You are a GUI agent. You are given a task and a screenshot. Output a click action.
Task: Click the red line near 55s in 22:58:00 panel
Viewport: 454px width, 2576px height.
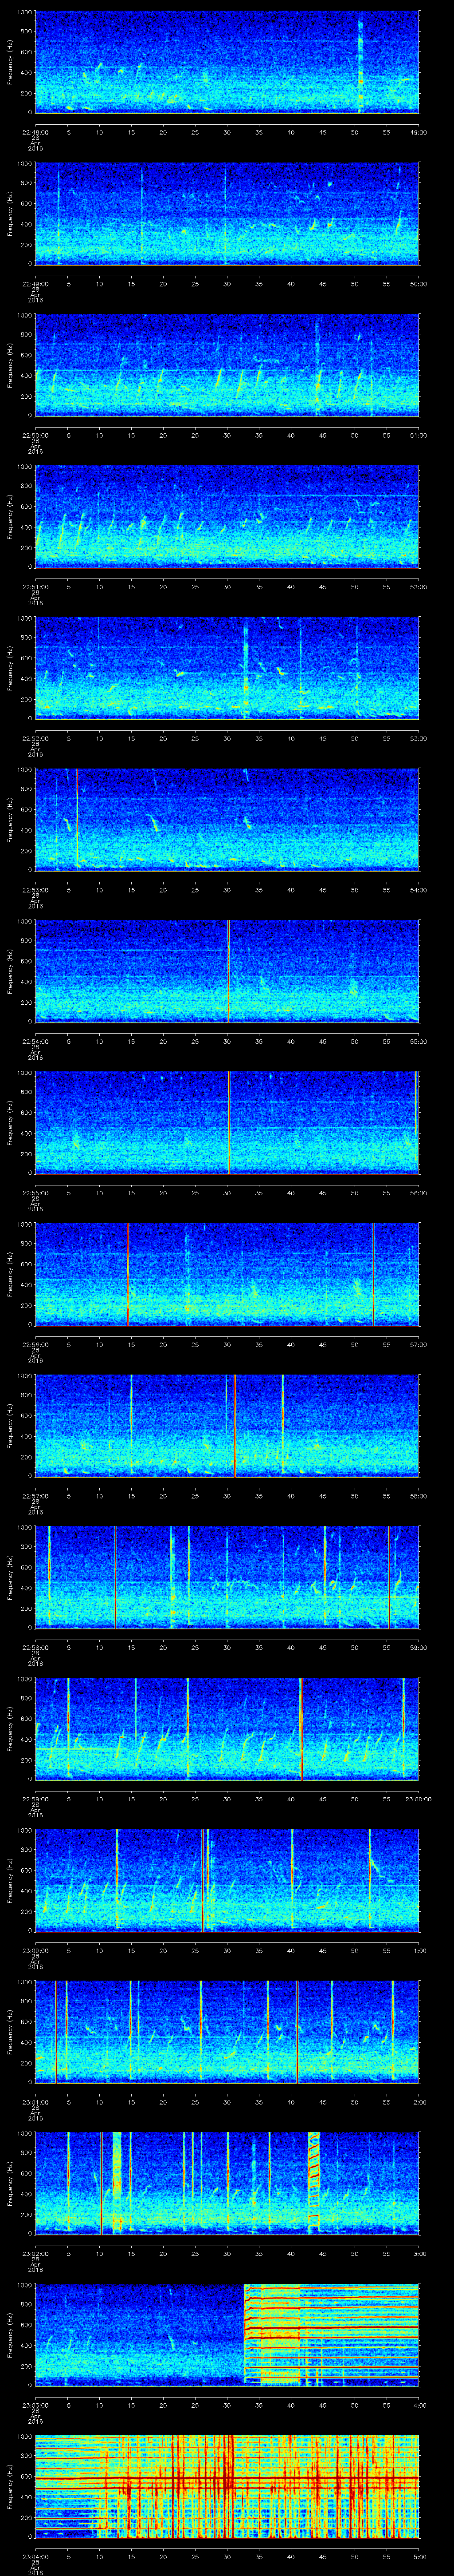389,1576
